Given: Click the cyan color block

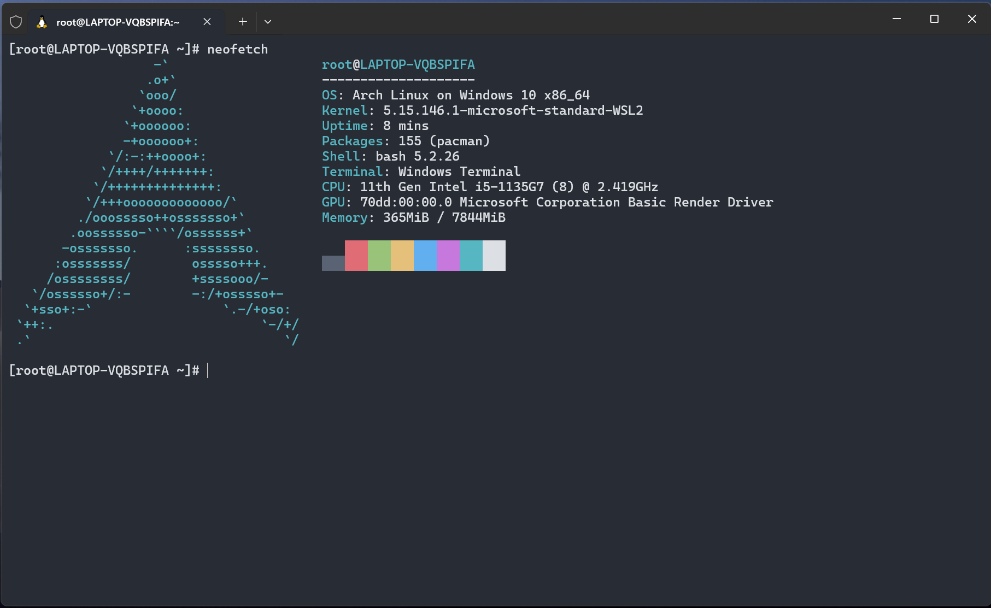Looking at the screenshot, I should coord(471,256).
